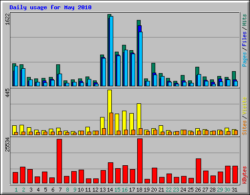The image size is (250, 195).
Task: Click the Visits legend label
Action: click(x=244, y=106)
